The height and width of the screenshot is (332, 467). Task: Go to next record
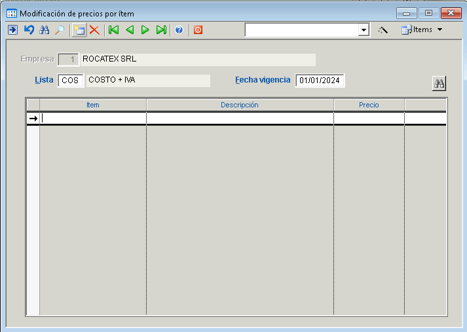(x=145, y=30)
